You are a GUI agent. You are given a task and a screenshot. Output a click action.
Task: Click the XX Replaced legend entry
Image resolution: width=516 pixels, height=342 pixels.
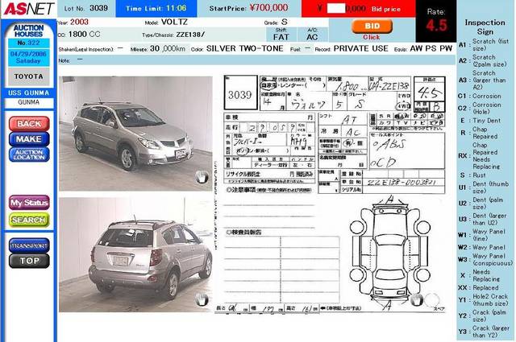coord(479,288)
